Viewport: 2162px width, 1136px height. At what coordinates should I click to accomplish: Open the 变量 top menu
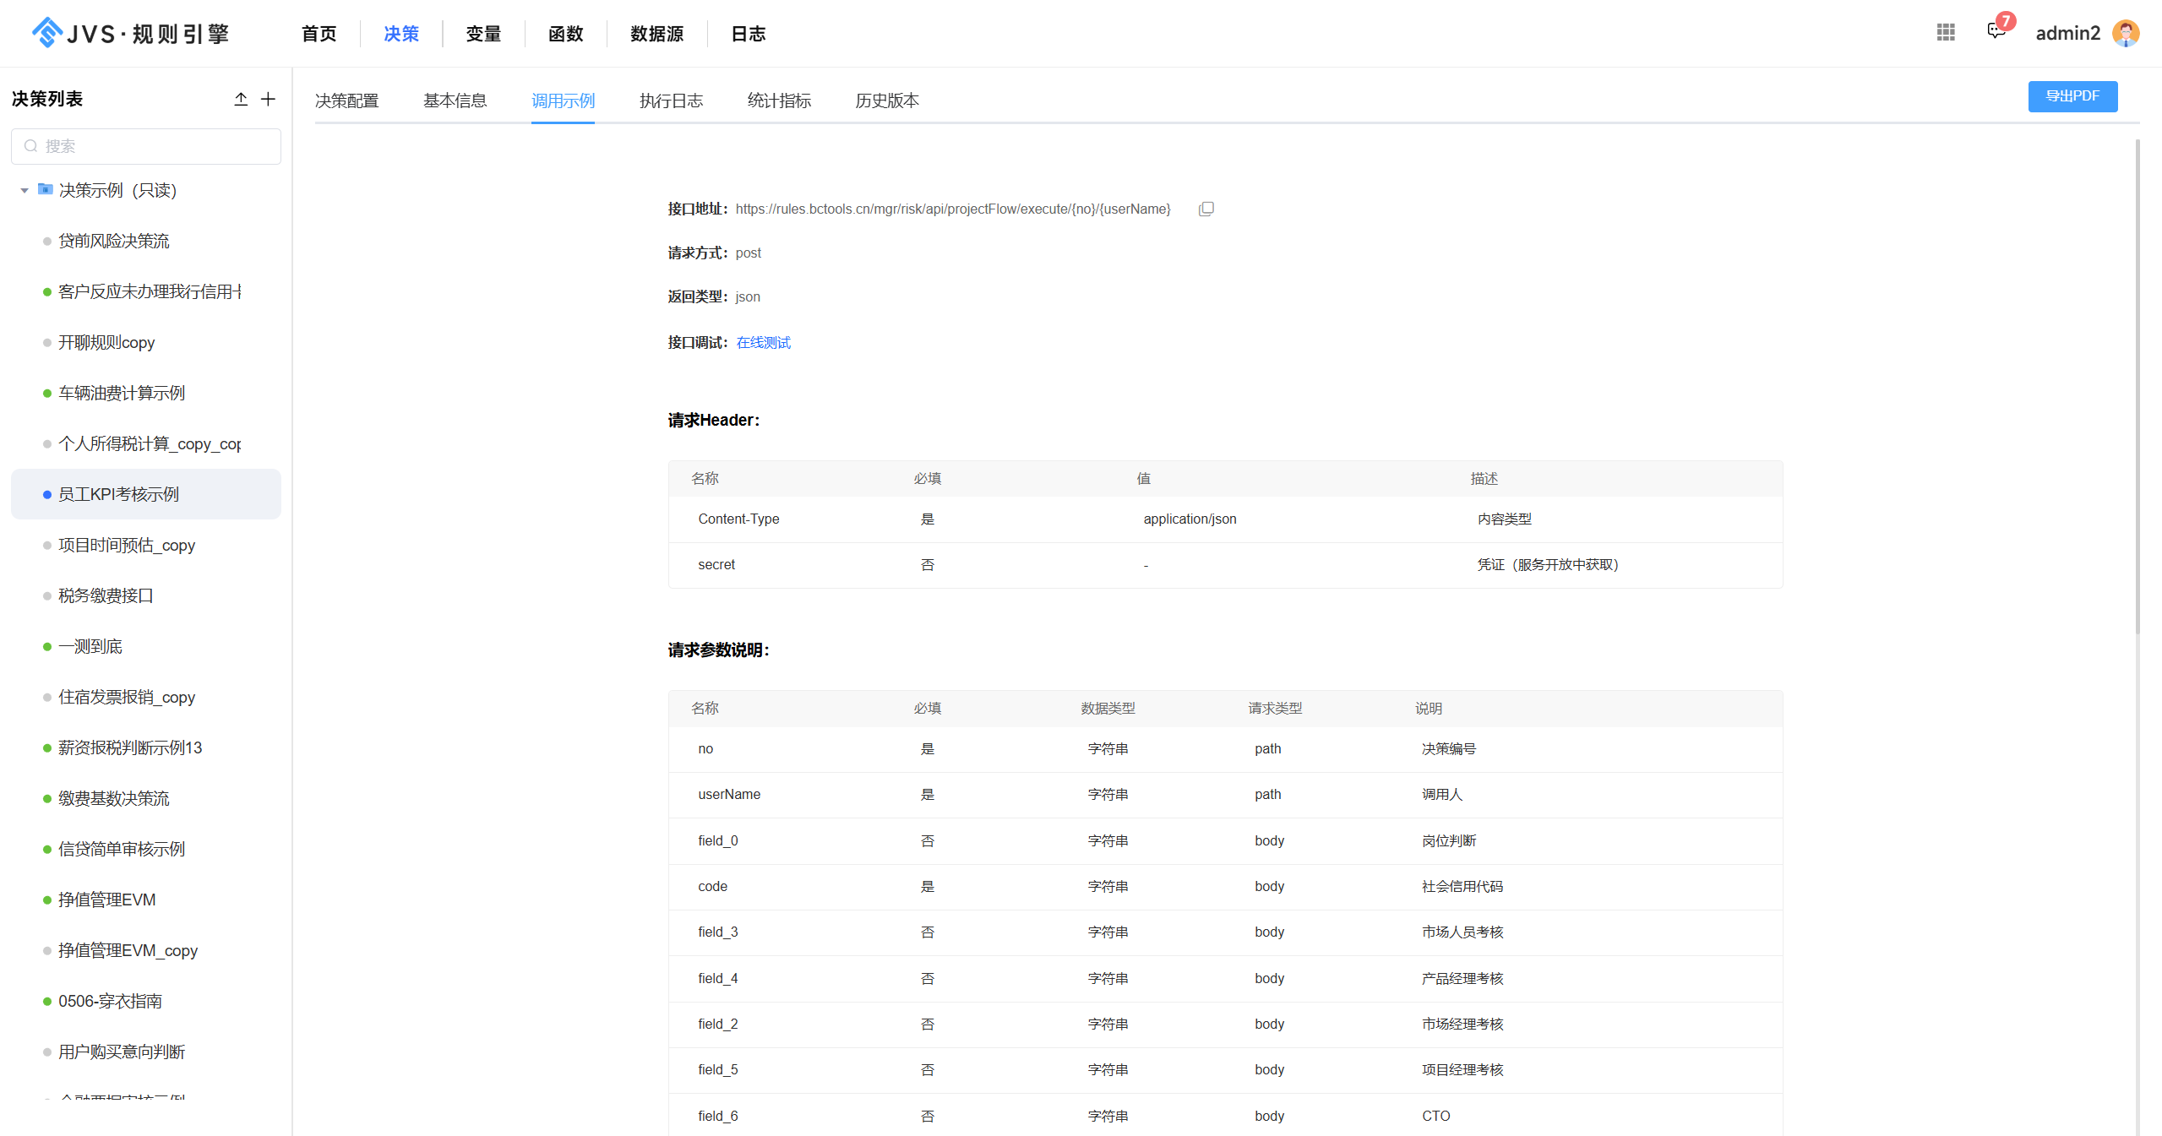483,34
